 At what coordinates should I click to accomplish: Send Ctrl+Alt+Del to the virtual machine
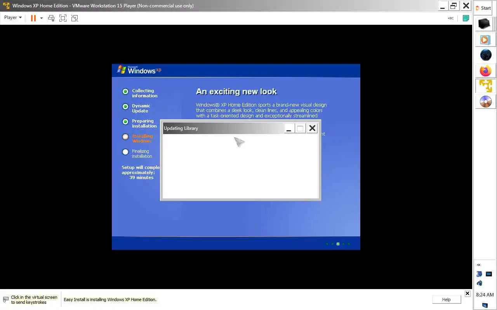click(51, 18)
